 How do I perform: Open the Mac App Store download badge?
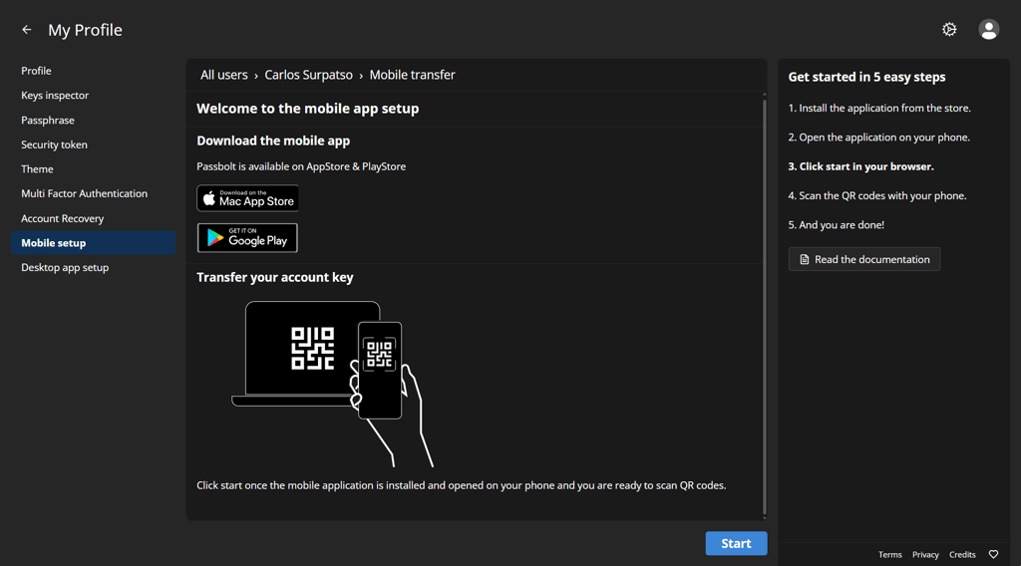tap(247, 198)
